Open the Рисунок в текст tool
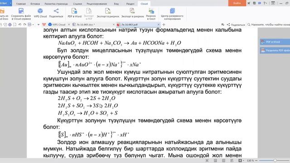Viewport: 290px width, 163px height. pyautogui.click(x=151, y=14)
